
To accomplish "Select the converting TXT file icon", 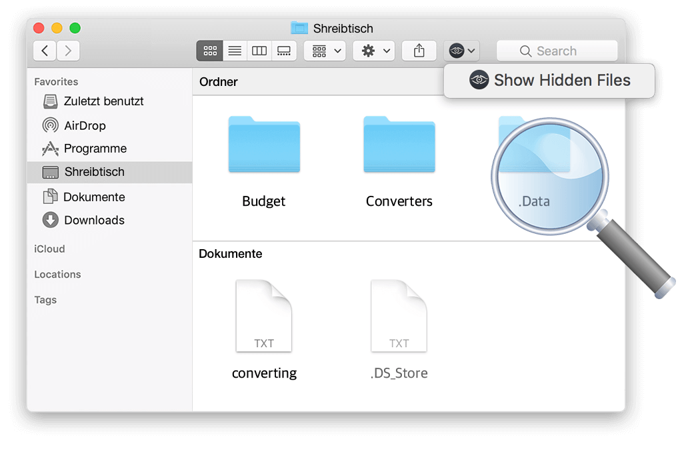I will pos(264,316).
